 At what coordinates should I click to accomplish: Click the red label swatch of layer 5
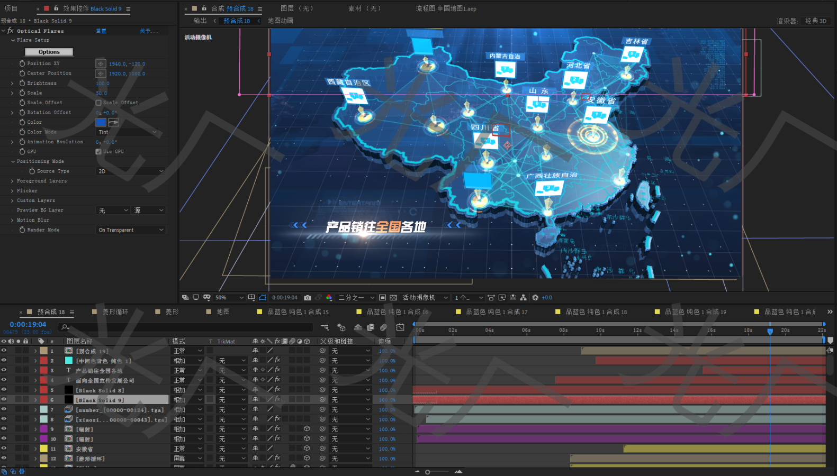click(44, 390)
